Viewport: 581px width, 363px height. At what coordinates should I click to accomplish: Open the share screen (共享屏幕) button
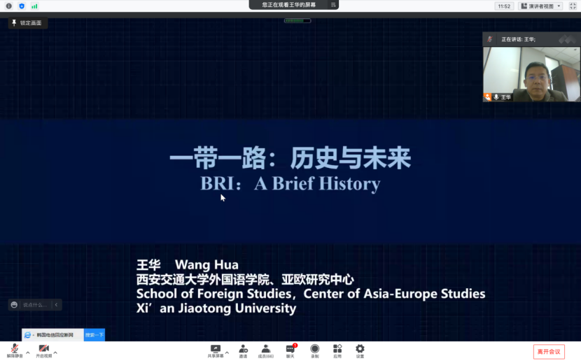tap(216, 351)
